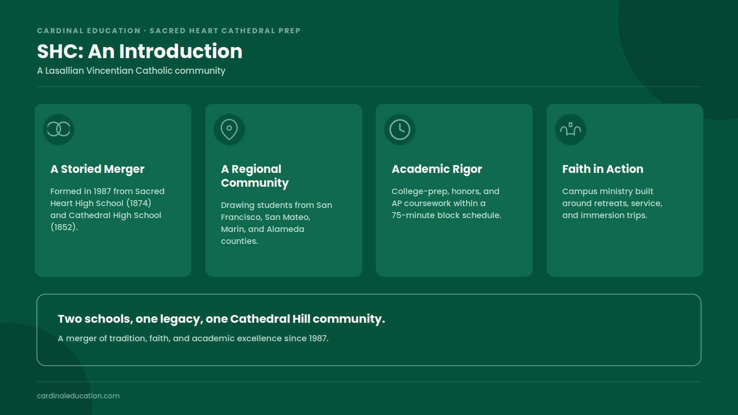Click the 'A Regional Community' heading
738x415 pixels.
pos(255,176)
